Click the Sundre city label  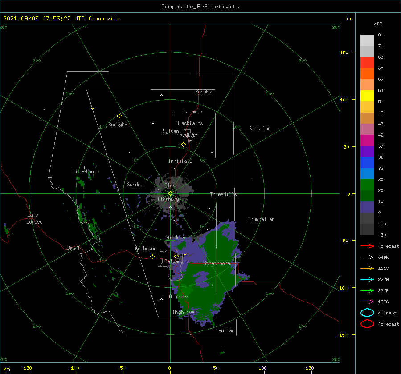(x=135, y=184)
